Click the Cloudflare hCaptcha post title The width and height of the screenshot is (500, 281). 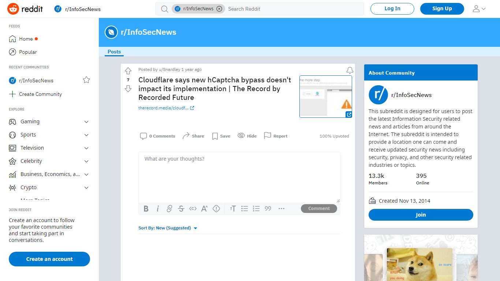point(215,89)
